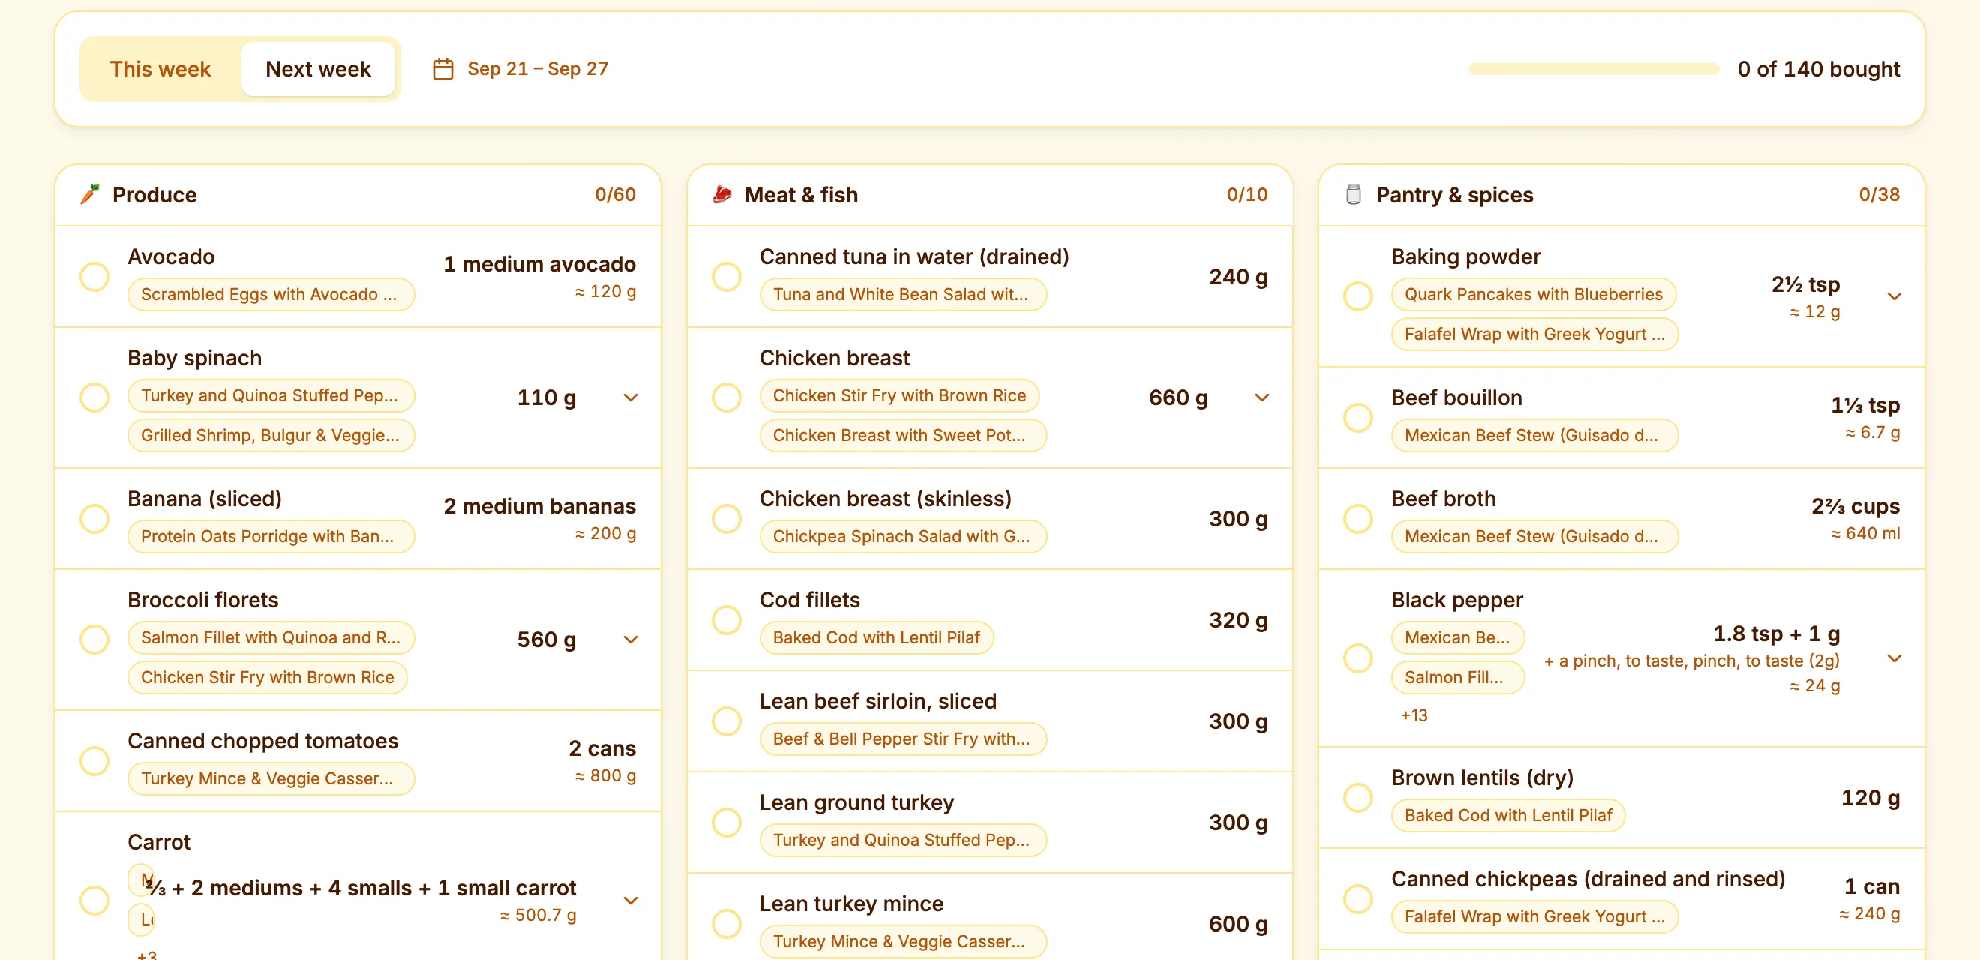Screen dimensions: 1980x960
Task: Tick the Beef bouillon checkbox
Action: point(1358,417)
